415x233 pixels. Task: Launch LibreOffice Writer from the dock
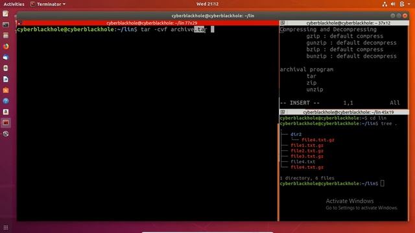pos(6,79)
